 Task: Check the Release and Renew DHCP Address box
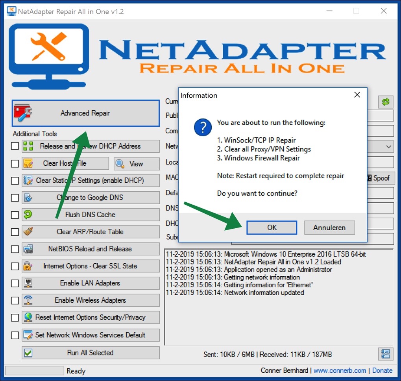[x=15, y=146]
